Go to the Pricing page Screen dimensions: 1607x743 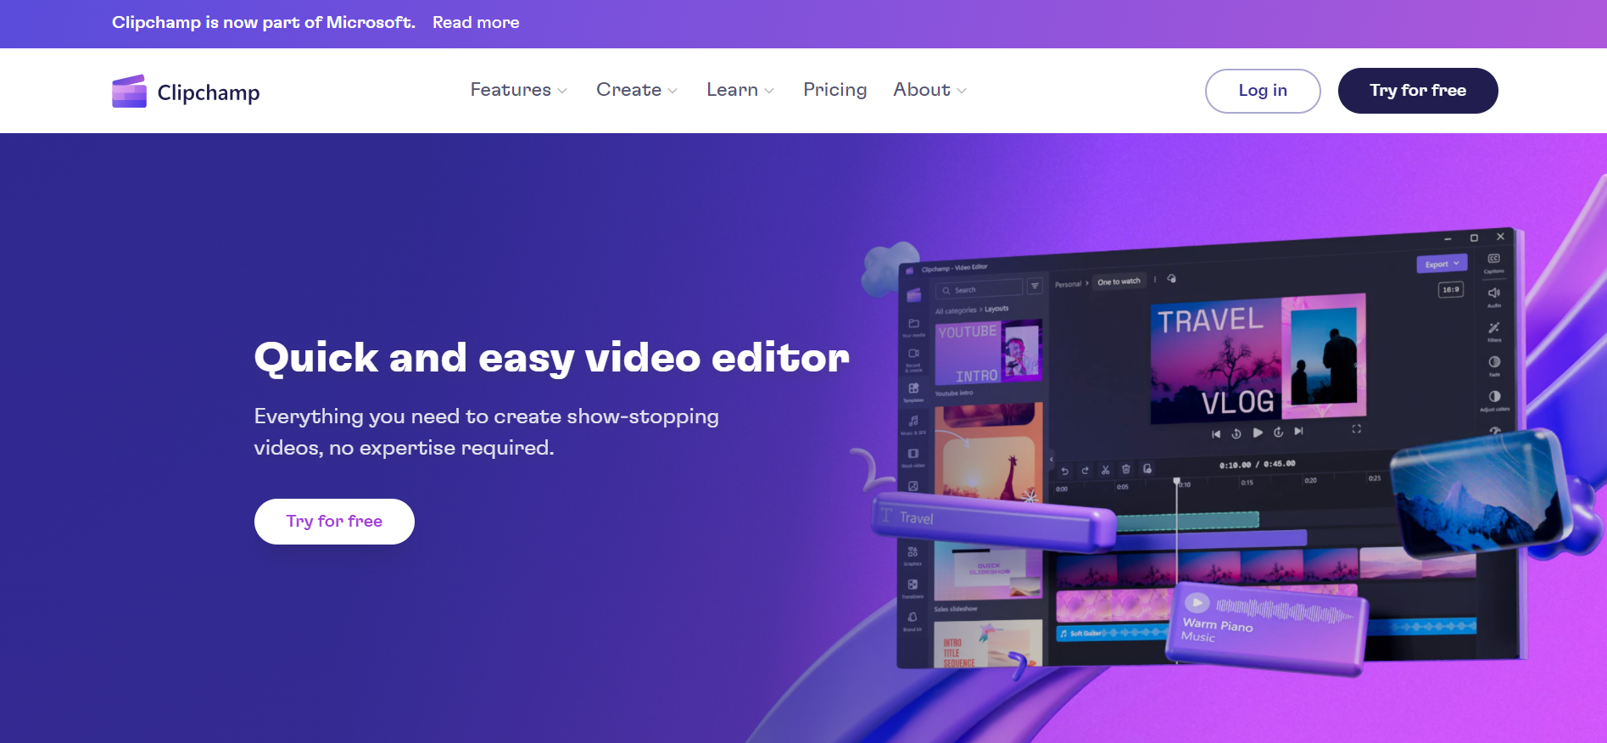pyautogui.click(x=834, y=90)
